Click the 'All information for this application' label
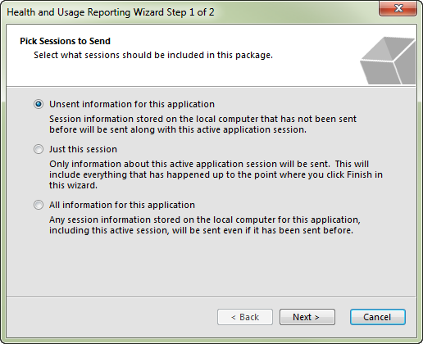 coord(122,205)
